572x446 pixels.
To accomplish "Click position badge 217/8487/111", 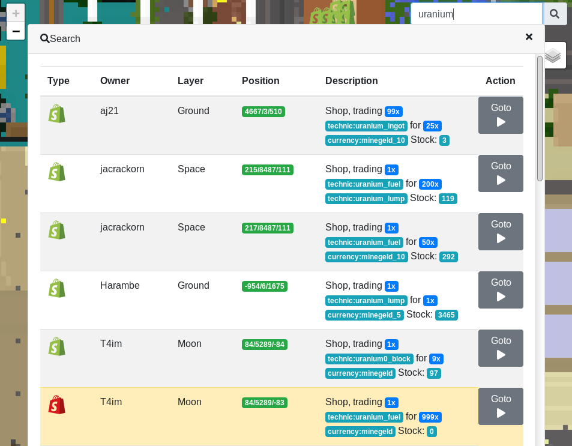I will tap(268, 228).
